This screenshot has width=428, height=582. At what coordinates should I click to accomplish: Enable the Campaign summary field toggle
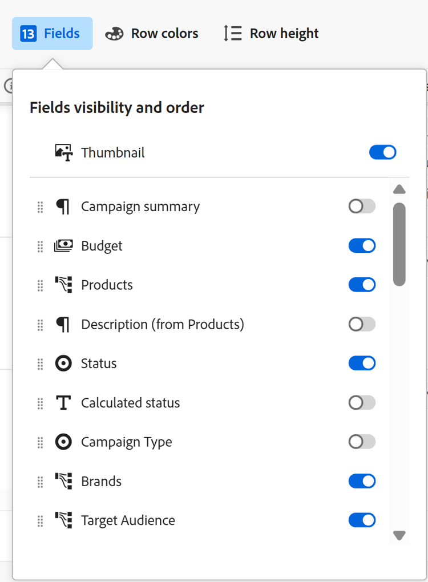click(362, 206)
